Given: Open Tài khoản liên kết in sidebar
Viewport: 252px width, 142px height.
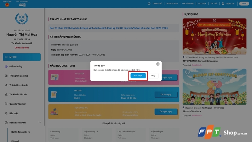Looking at the screenshot, I should click(18, 94).
